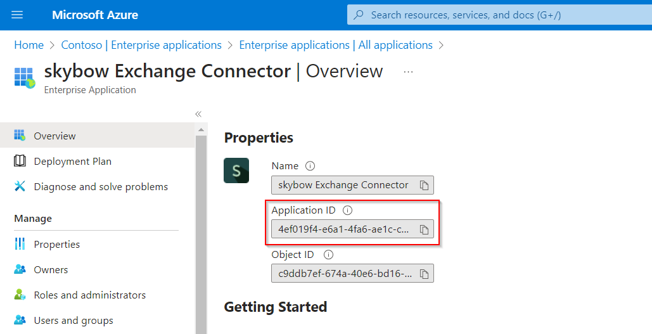The width and height of the screenshot is (652, 334).
Task: Click the Manage section label
Action: pos(33,219)
